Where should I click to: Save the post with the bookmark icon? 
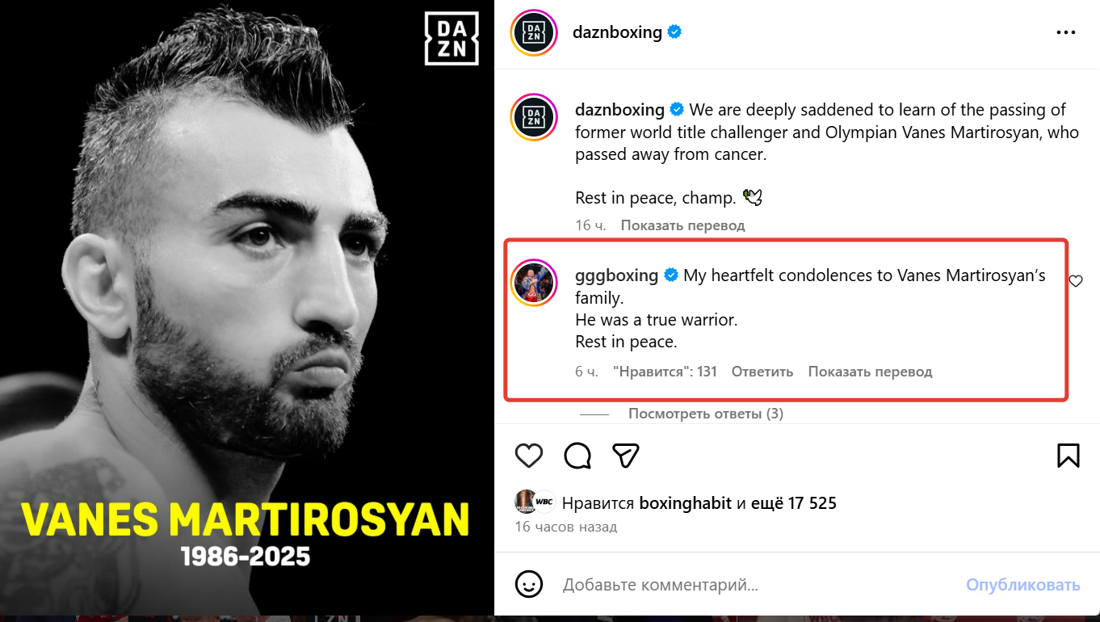[x=1068, y=456]
